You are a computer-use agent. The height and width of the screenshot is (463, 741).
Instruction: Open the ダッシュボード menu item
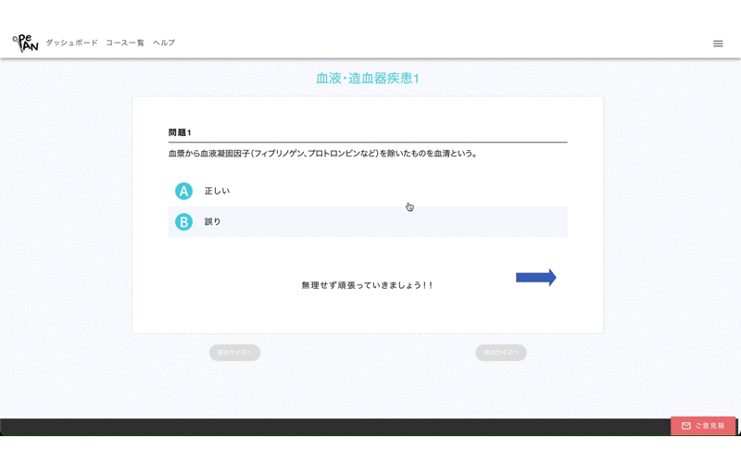71,43
